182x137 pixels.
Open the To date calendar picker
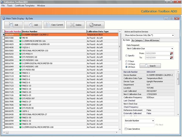click(172, 58)
